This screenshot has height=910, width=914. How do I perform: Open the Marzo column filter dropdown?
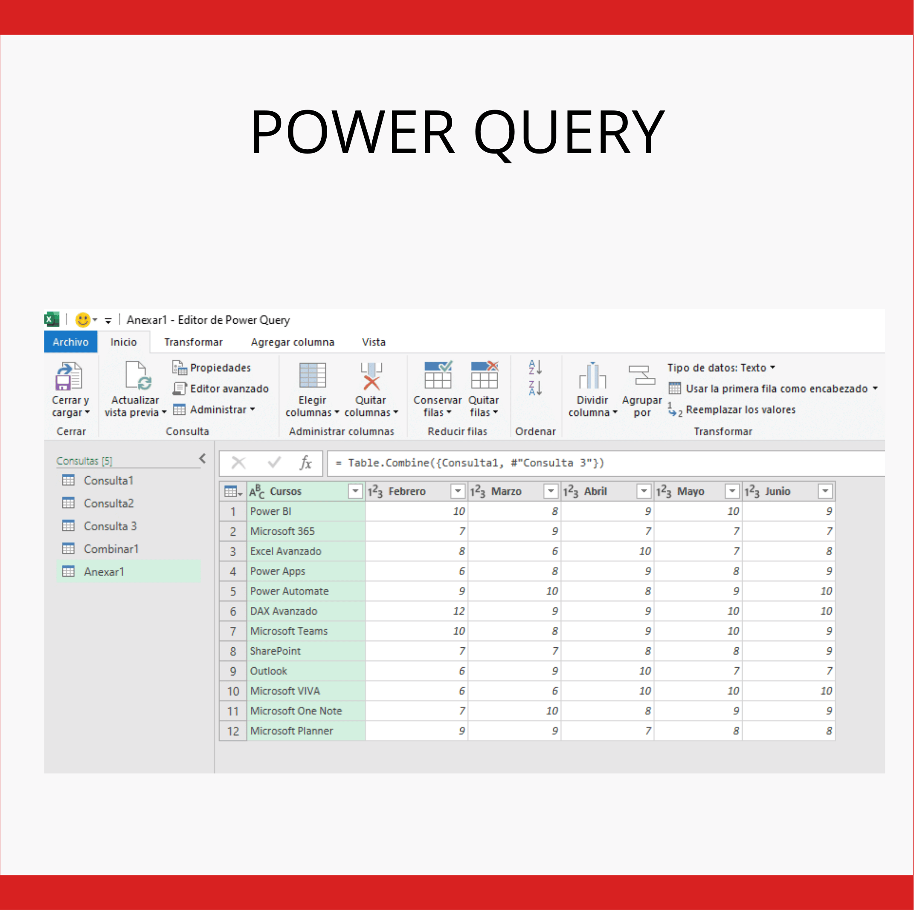(551, 491)
